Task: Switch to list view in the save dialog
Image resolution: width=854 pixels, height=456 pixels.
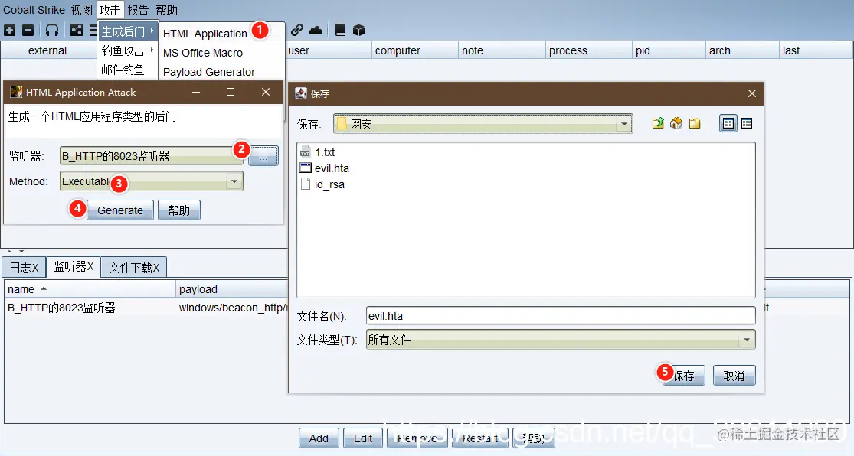Action: (x=747, y=122)
